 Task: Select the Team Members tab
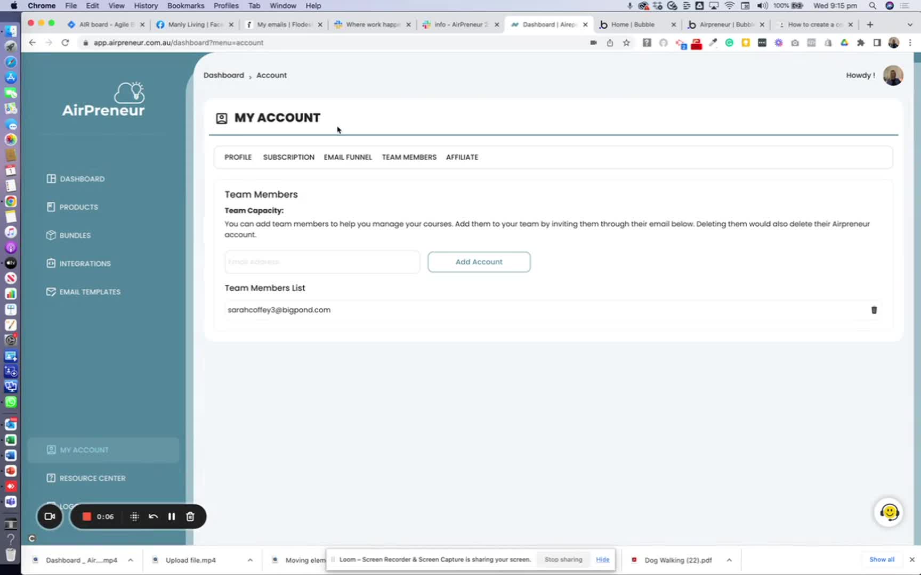click(x=409, y=157)
